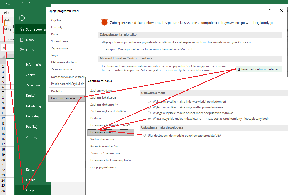The height and width of the screenshot is (195, 288).
Task: Close the Opcje programu Excel dialog
Action: (x=281, y=11)
